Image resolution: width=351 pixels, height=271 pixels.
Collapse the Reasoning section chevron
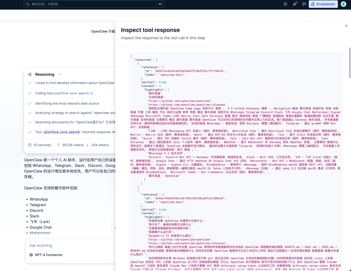tap(60, 74)
